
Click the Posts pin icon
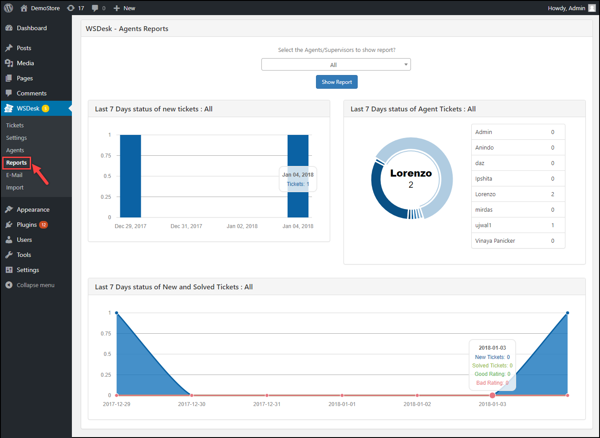click(x=9, y=48)
